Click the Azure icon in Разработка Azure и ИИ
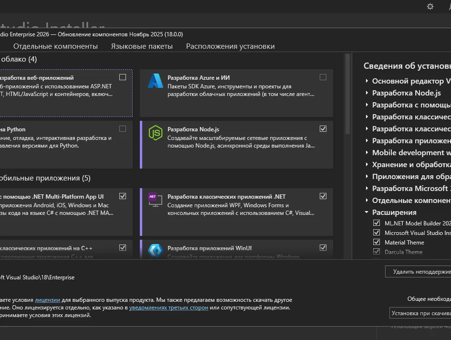 pos(155,81)
